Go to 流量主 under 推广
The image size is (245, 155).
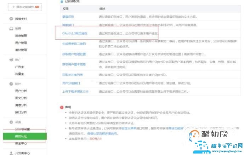19,74
